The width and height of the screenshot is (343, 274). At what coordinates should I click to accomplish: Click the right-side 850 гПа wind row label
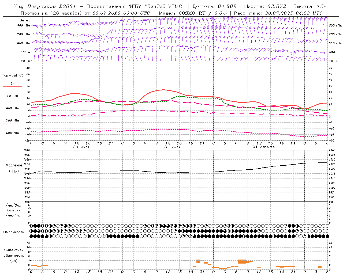tap(335, 43)
